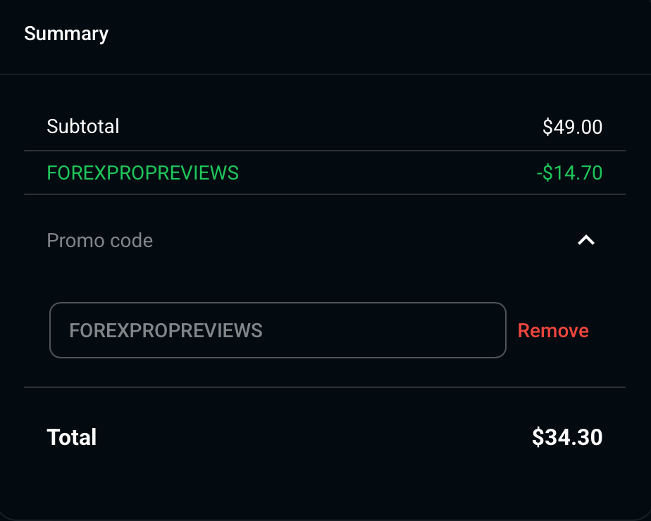Image resolution: width=651 pixels, height=521 pixels.
Task: Click empty space below the Total row
Action: (x=324, y=486)
